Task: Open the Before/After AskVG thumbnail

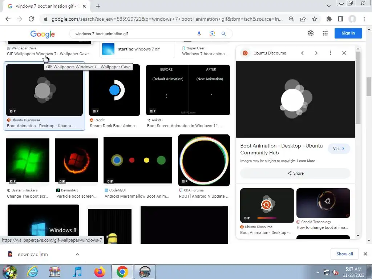Action: pyautogui.click(x=188, y=90)
